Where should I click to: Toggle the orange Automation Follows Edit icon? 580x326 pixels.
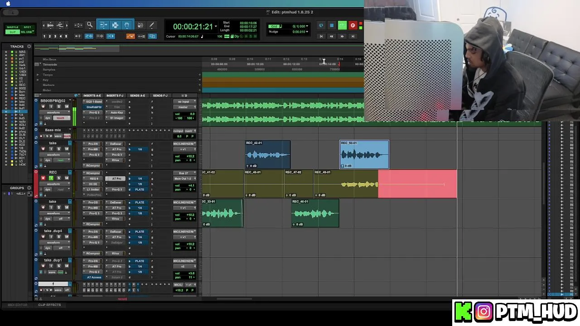tap(130, 36)
